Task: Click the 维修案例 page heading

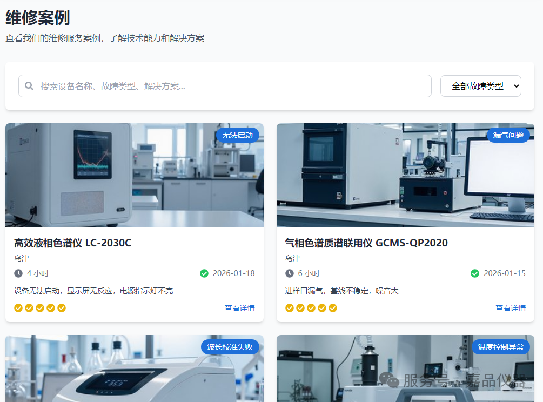Action: click(x=38, y=18)
